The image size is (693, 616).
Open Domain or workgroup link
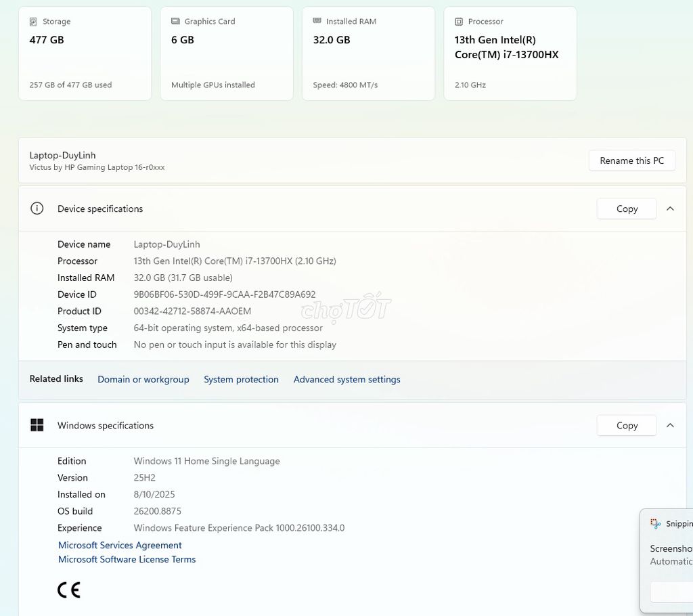[x=143, y=380]
